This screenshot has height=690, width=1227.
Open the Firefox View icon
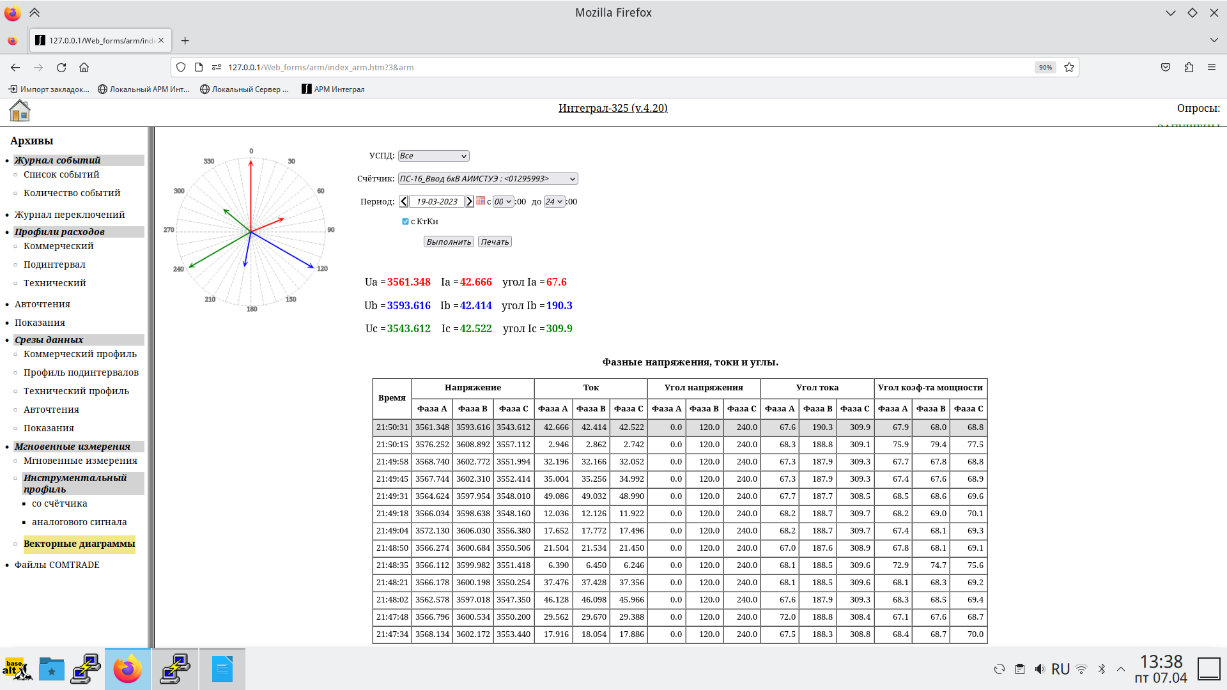pyautogui.click(x=12, y=40)
